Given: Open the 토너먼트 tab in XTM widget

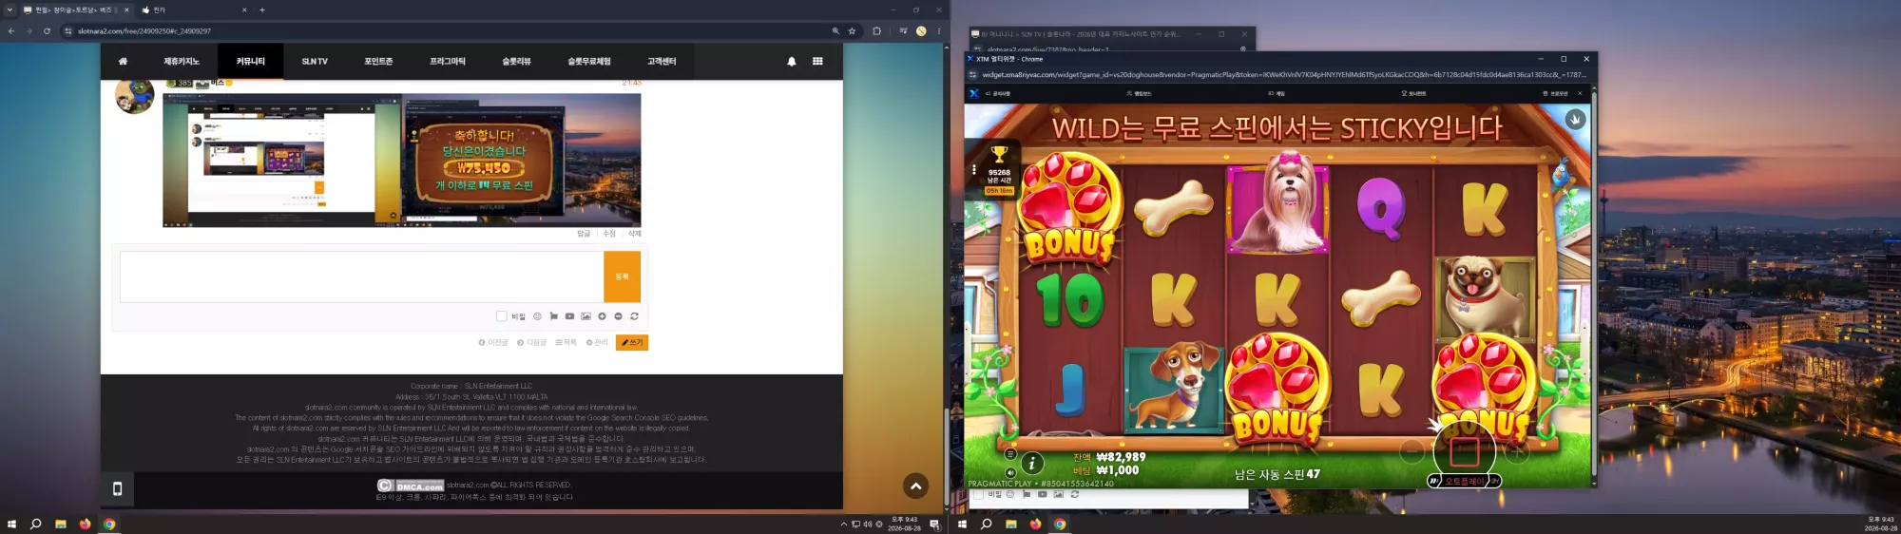Looking at the screenshot, I should pyautogui.click(x=1413, y=93).
